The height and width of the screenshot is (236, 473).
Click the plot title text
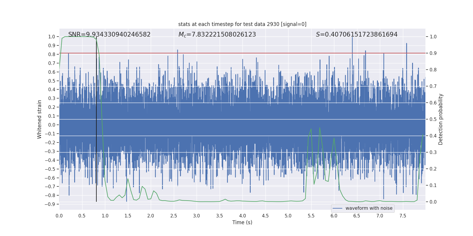pyautogui.click(x=242, y=24)
